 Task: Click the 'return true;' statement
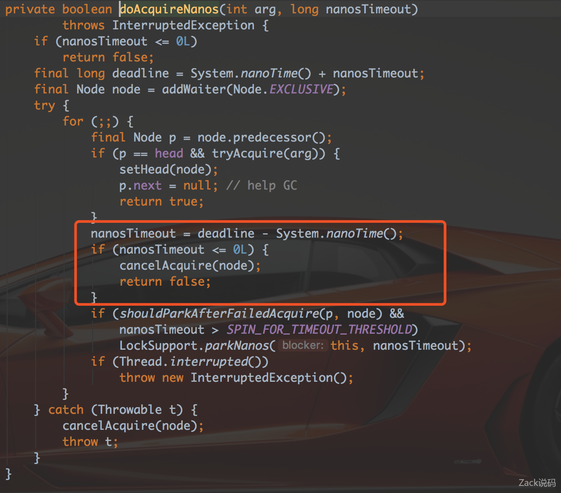(x=162, y=202)
